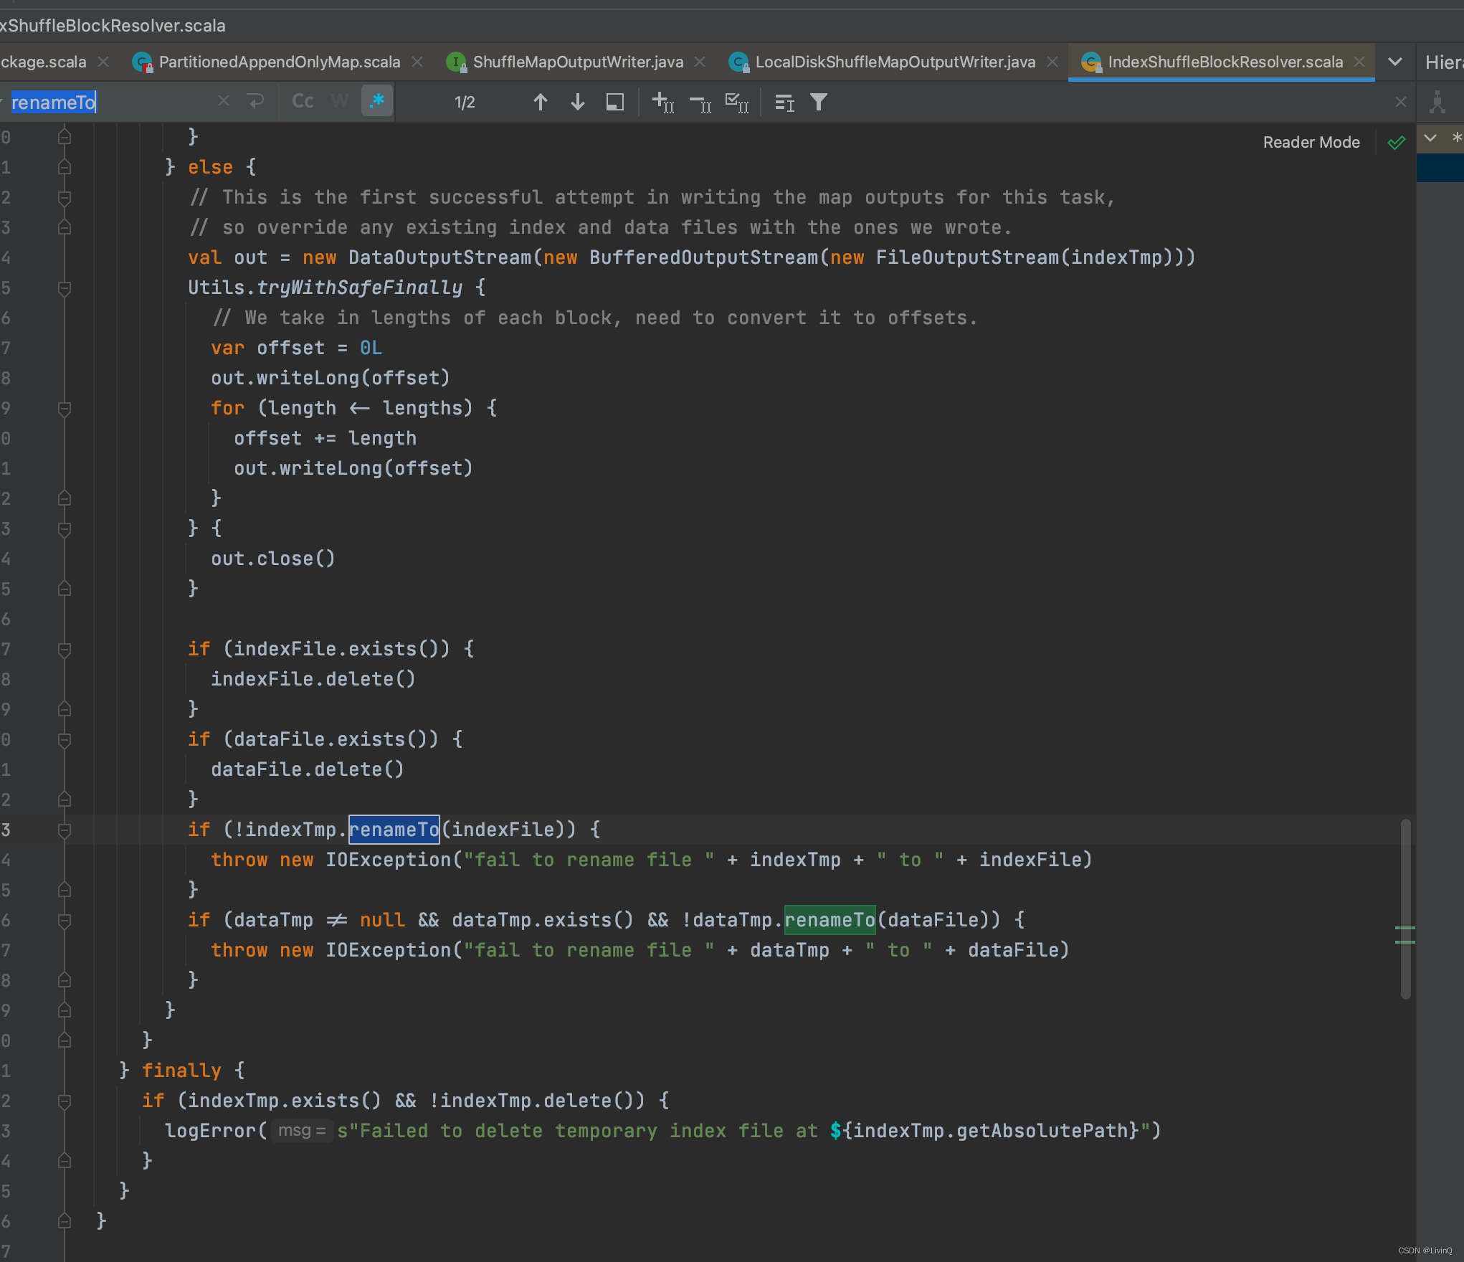The width and height of the screenshot is (1464, 1262).
Task: Unselect occurrence icon in search bar
Action: tap(700, 103)
